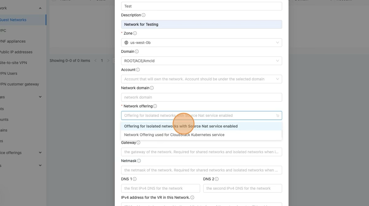
Task: Open the Domain dropdown showing ROOT/ACE/Amcld
Action: click(x=201, y=61)
